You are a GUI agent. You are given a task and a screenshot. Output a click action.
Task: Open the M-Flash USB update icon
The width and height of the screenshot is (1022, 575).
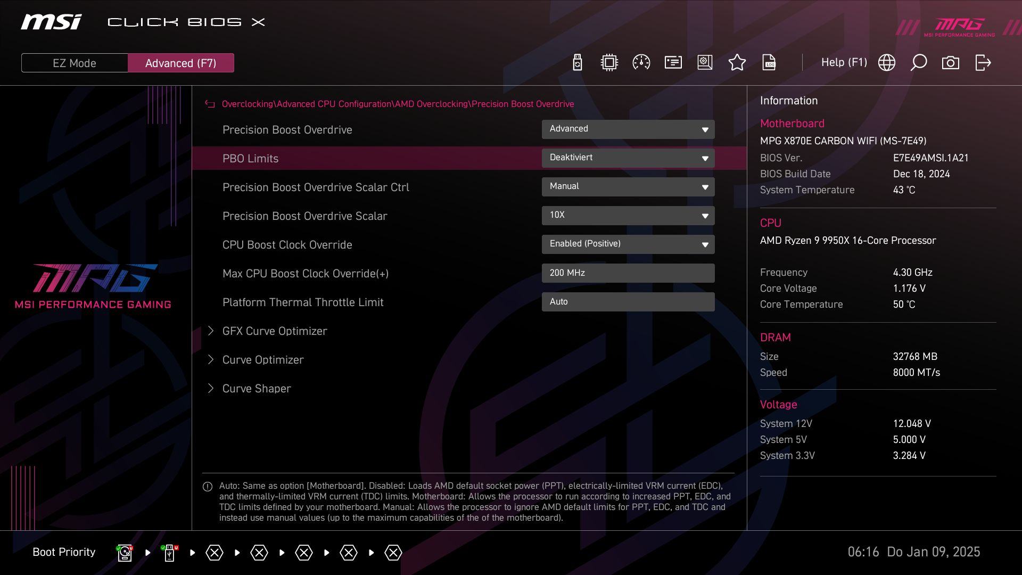click(578, 63)
